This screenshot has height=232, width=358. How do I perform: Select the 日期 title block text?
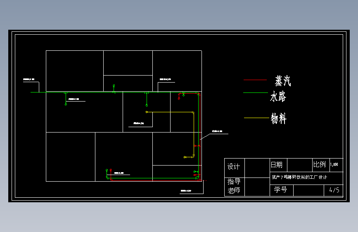click(277, 165)
